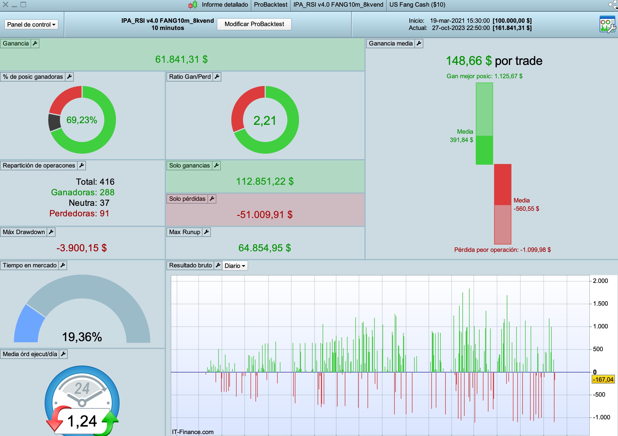Click the Modificar ProBacktest button
The height and width of the screenshot is (436, 618).
click(254, 24)
